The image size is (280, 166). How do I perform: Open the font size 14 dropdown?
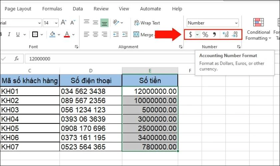pyautogui.click(x=56, y=23)
